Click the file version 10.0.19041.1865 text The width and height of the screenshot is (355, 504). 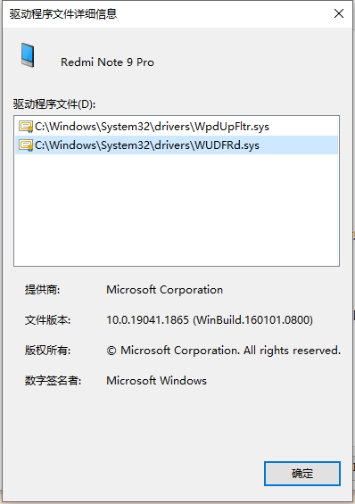point(147,320)
